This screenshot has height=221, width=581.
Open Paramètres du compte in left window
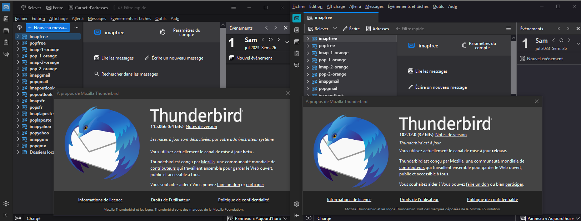pos(181,32)
